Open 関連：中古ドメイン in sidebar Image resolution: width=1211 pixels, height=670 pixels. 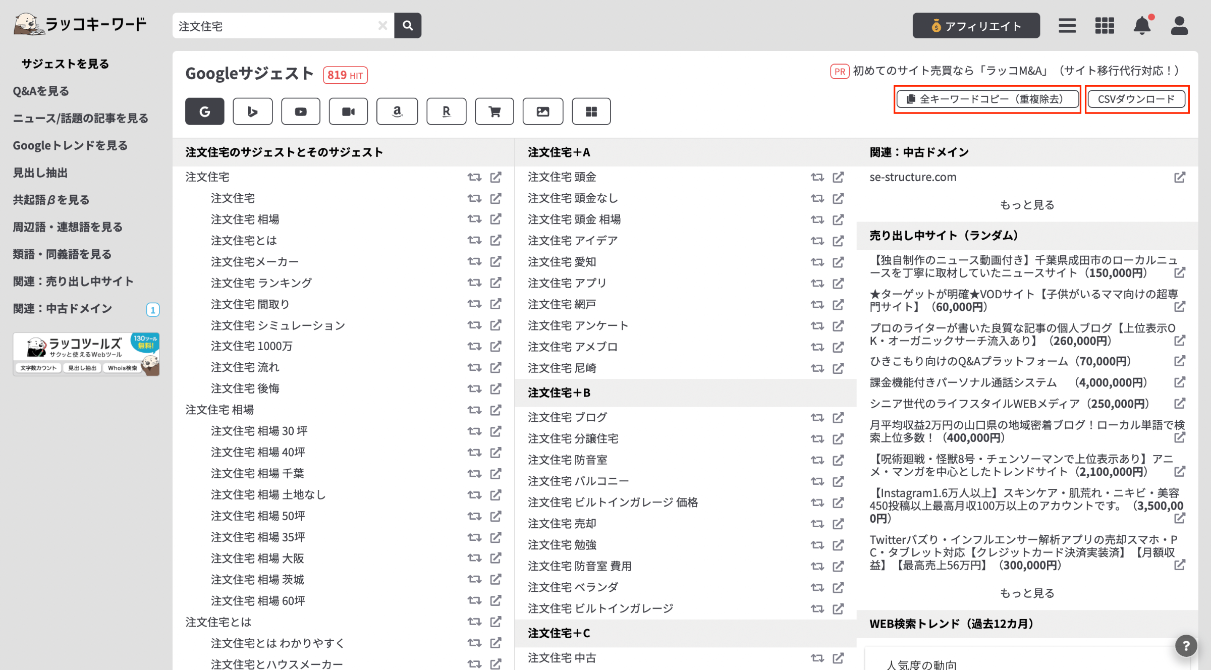pos(63,309)
